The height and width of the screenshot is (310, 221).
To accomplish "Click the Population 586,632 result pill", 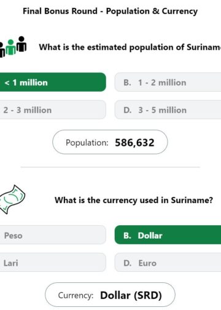I will [x=110, y=142].
